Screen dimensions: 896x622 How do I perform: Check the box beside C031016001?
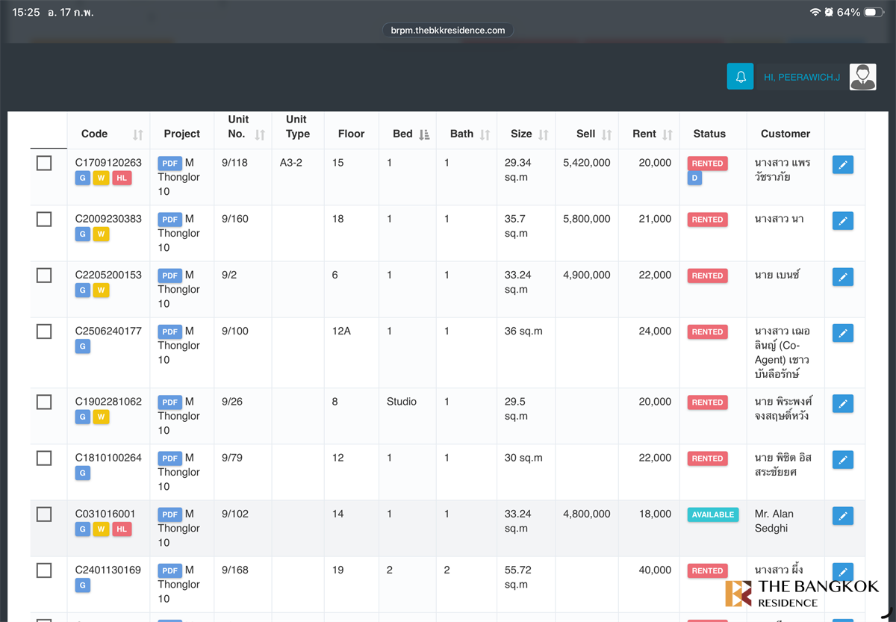pyautogui.click(x=44, y=514)
